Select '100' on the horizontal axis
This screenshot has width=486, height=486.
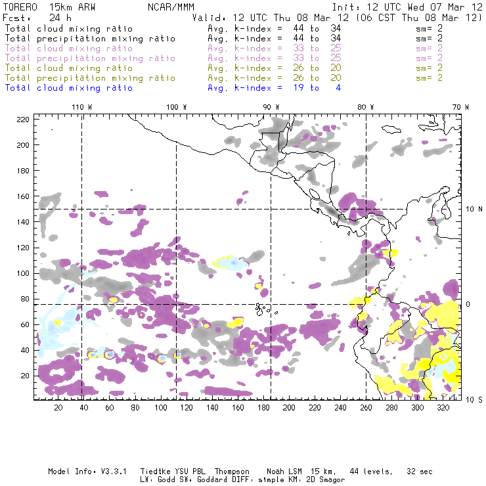tap(161, 408)
